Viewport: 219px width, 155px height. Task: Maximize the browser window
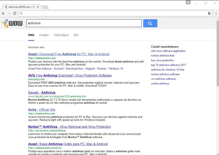(206, 3)
